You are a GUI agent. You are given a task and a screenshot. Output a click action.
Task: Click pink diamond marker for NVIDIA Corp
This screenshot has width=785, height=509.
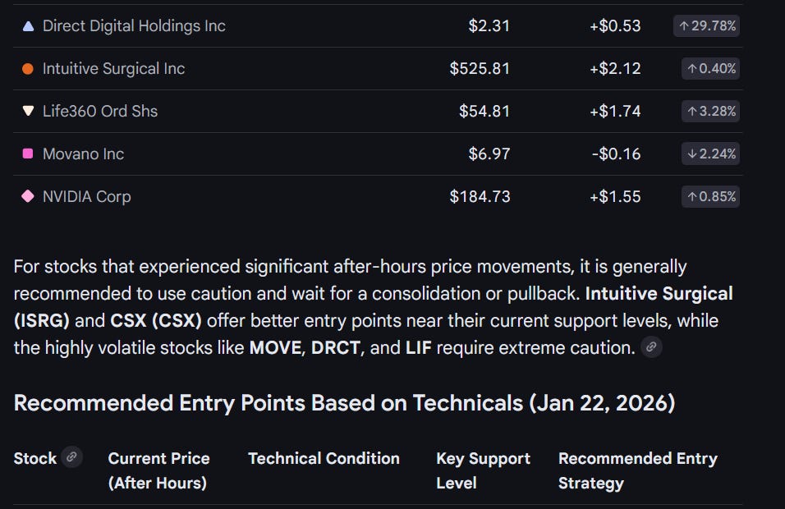point(28,196)
